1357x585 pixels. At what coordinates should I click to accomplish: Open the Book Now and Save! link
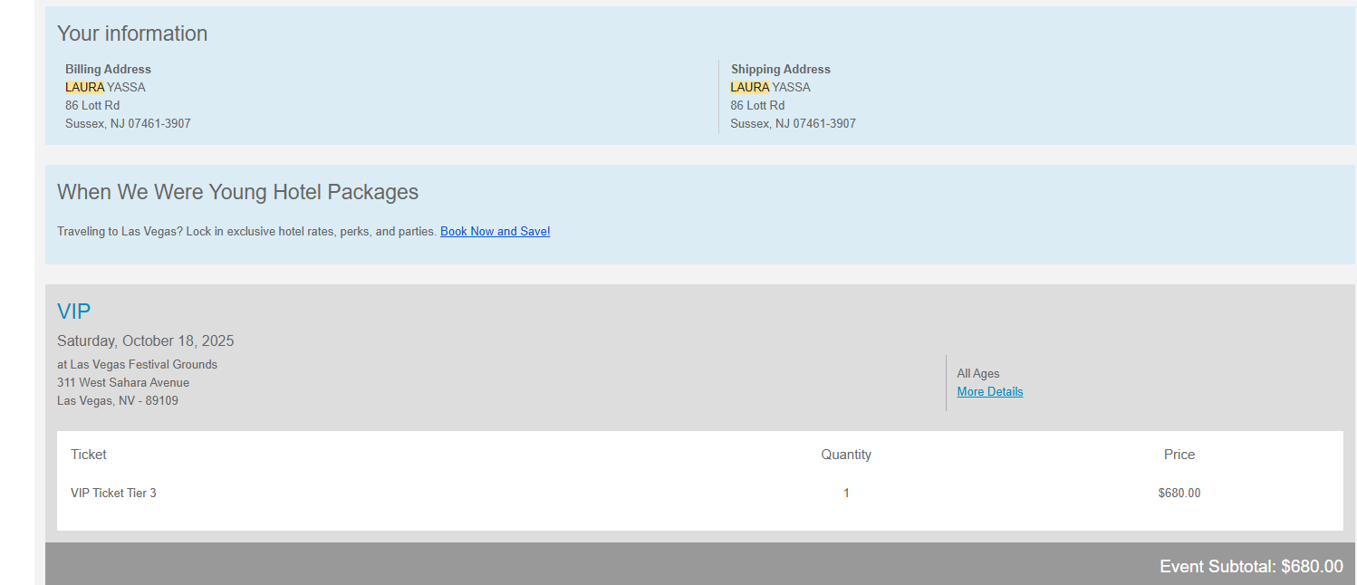(x=495, y=231)
